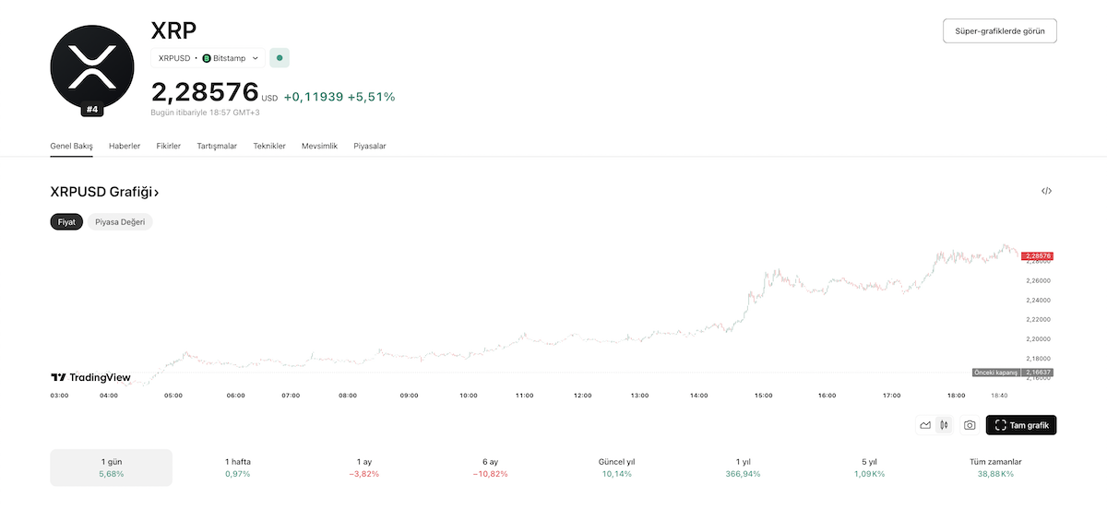This screenshot has height=509, width=1107.
Task: Open the XRPUSD Bitstamp symbol dropdown
Action: coord(208,58)
